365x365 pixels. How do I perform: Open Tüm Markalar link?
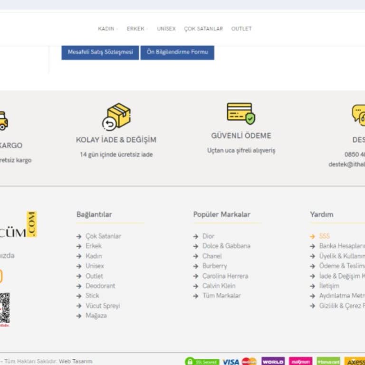point(221,296)
